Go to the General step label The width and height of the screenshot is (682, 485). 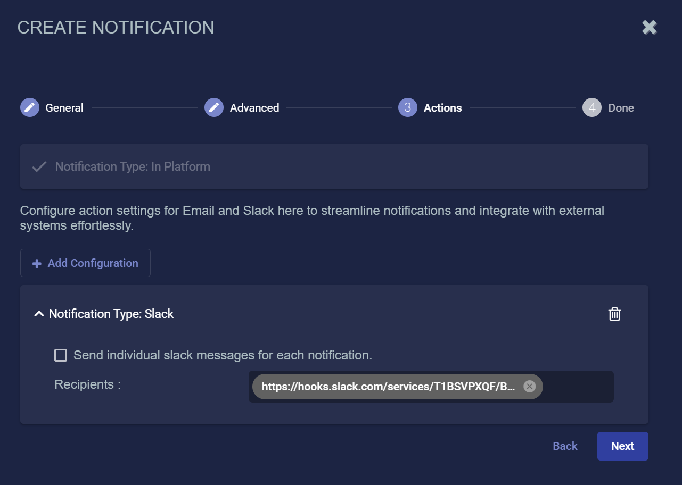64,108
